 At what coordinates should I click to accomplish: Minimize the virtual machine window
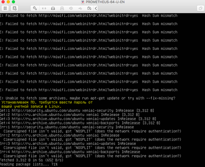(8, 2)
